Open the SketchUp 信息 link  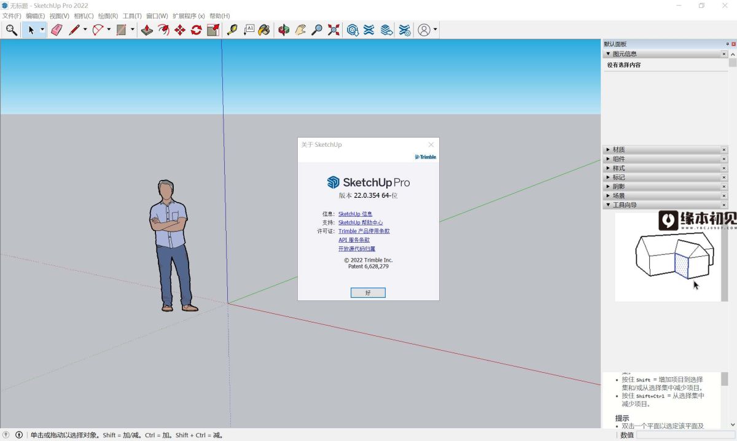(355, 214)
